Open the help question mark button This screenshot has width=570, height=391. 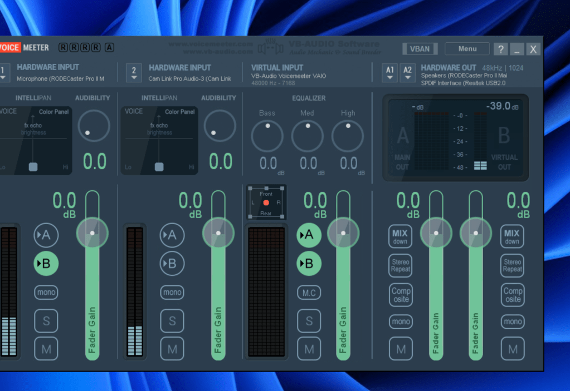(x=500, y=49)
